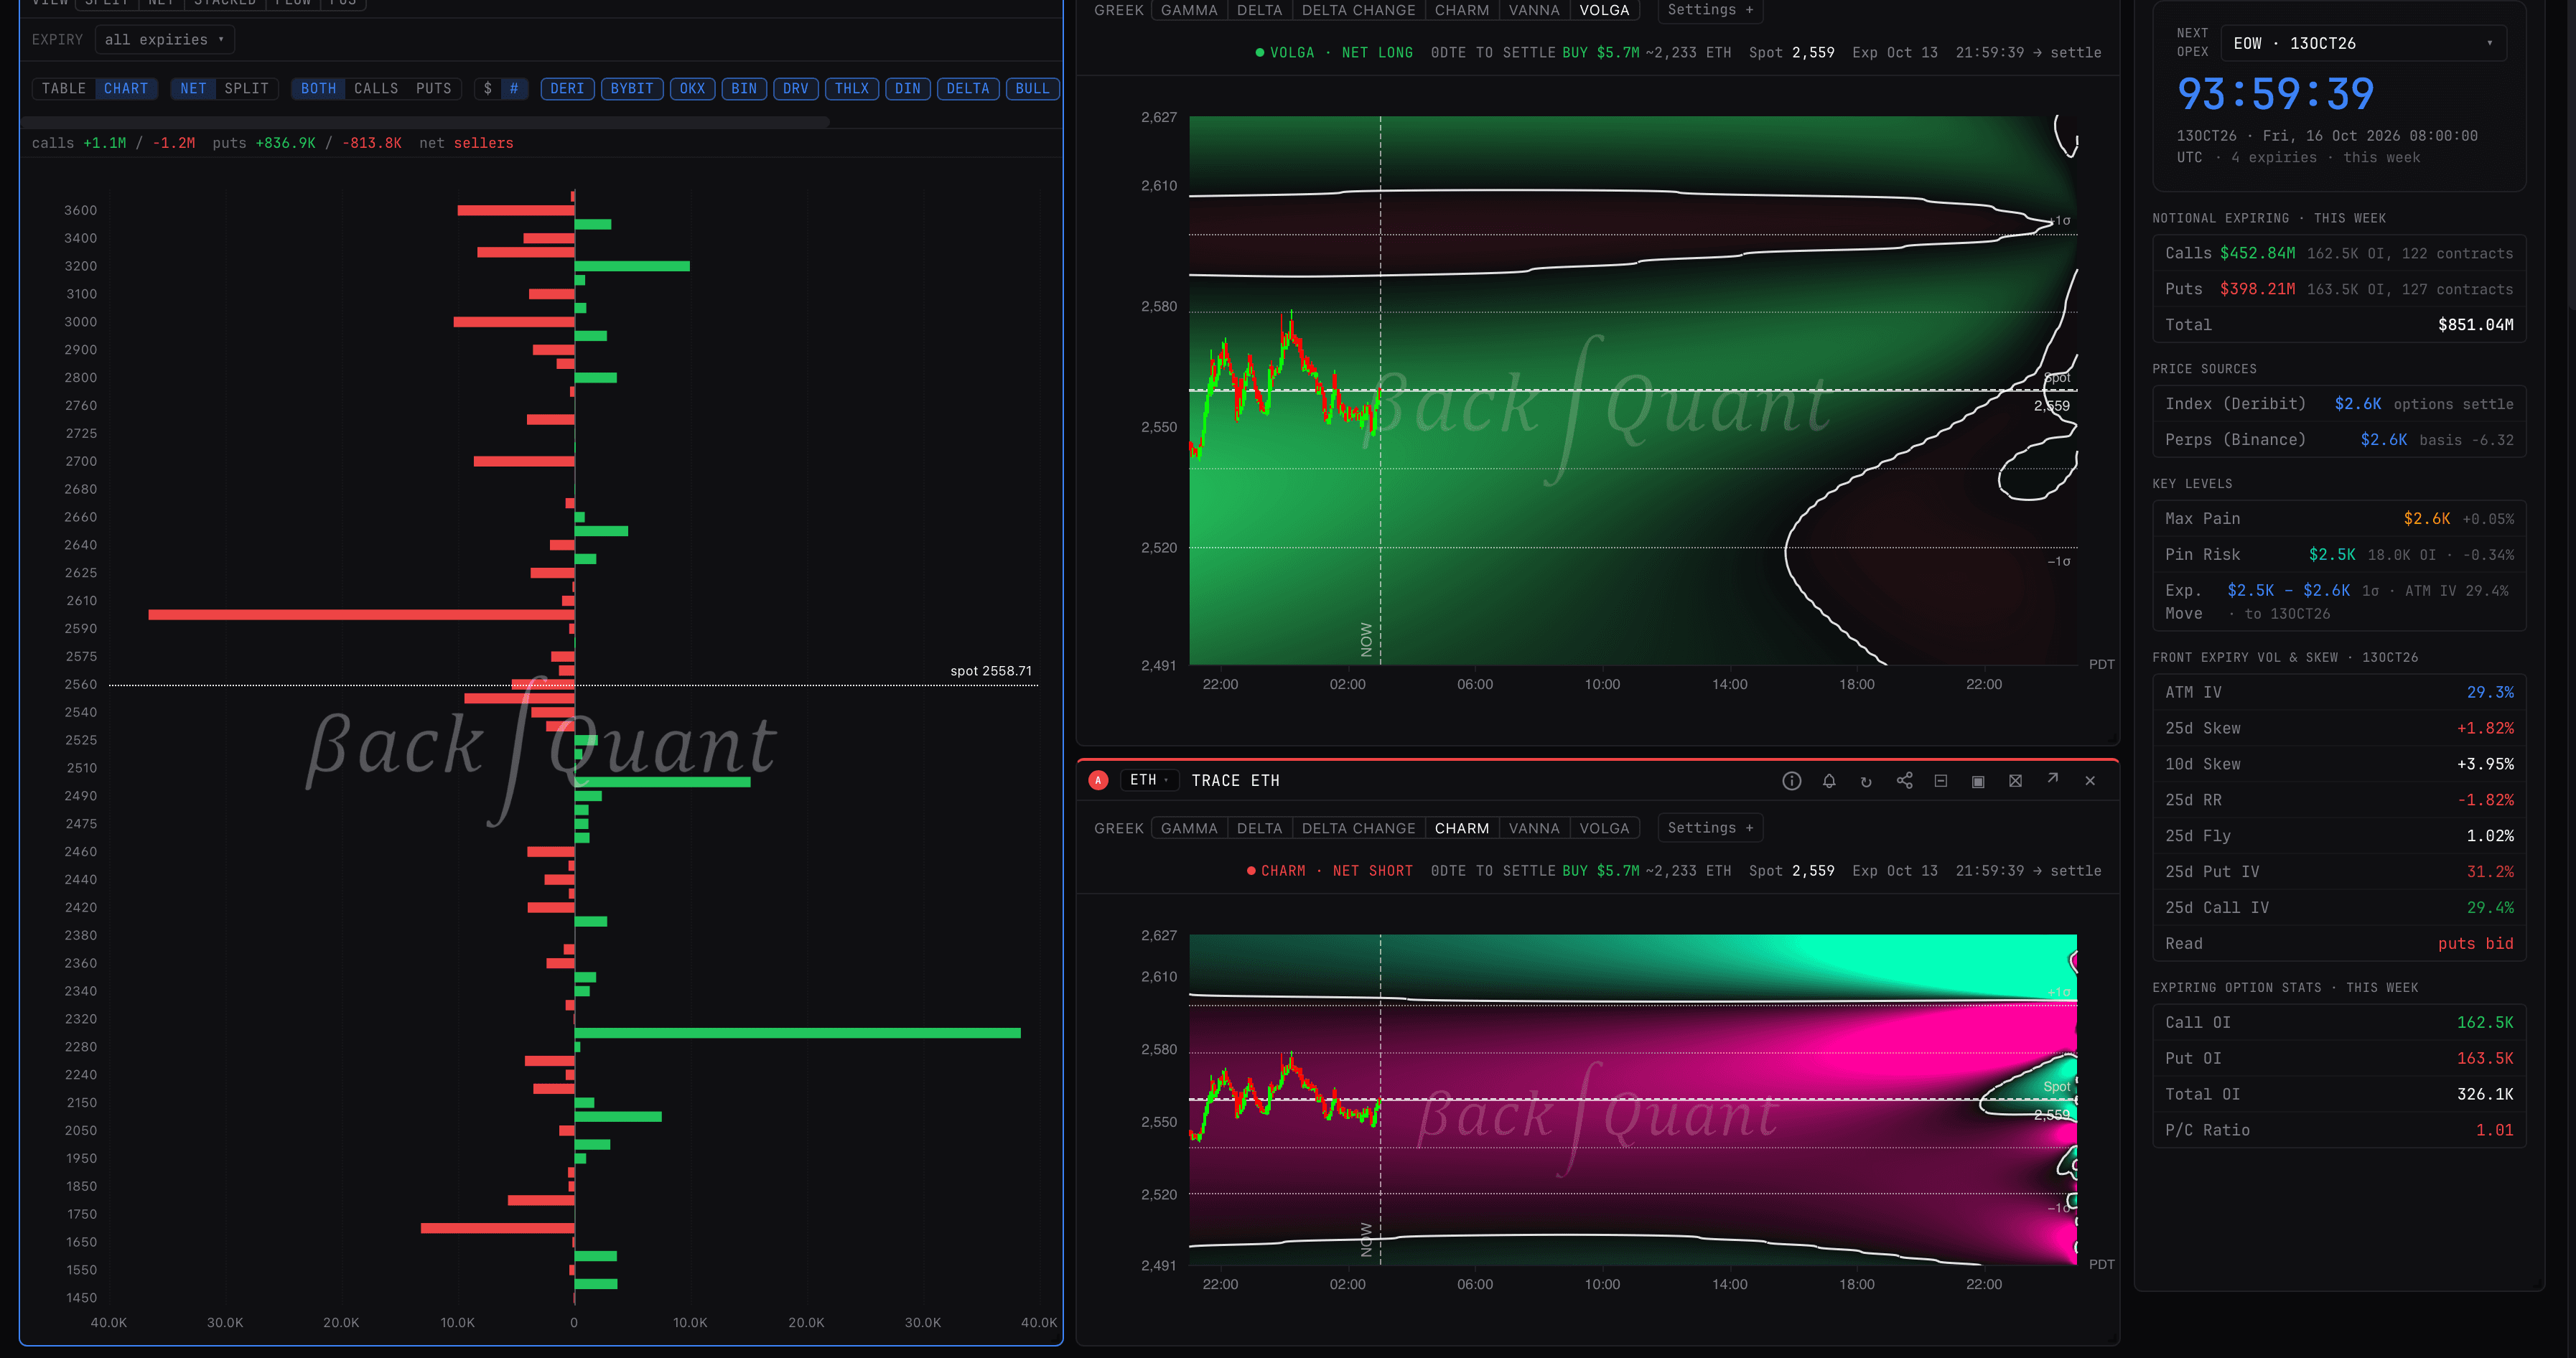The height and width of the screenshot is (1358, 2576).
Task: Click the filled-square layout icon in TRACE ETH
Action: (1978, 781)
